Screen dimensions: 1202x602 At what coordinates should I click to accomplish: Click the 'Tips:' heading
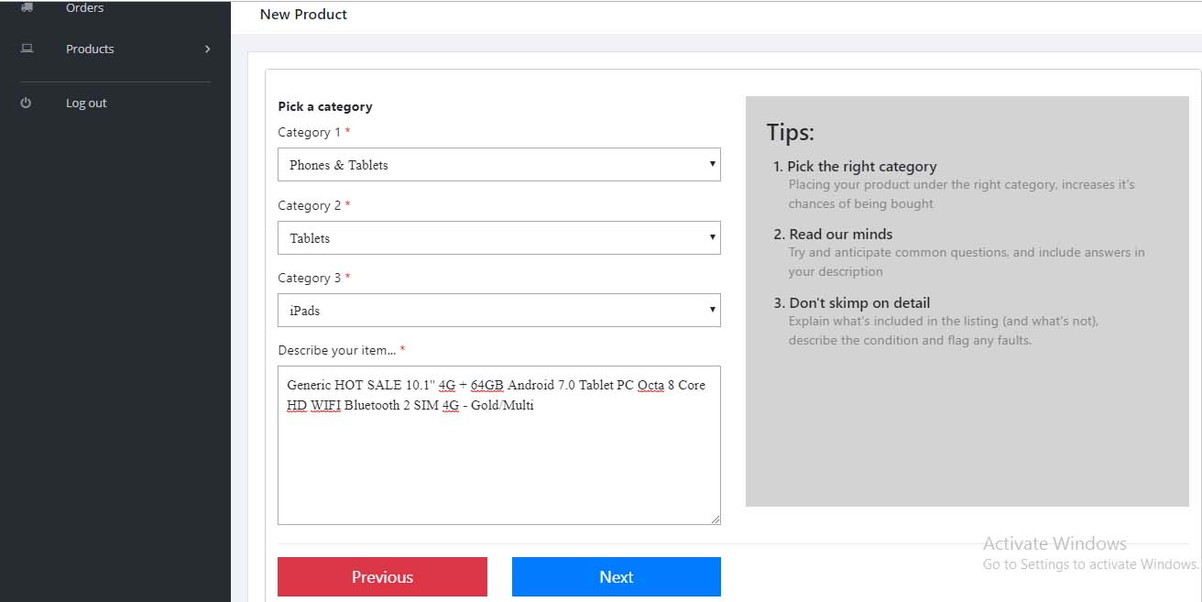(x=791, y=132)
